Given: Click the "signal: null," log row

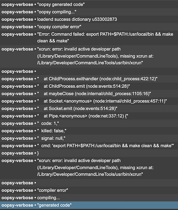Looking at the screenshot, I should [x=89, y=138].
